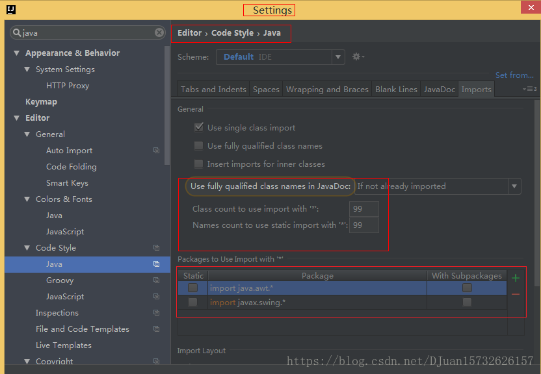Toggle Static checkbox for java.awt row
The width and height of the screenshot is (541, 374).
193,288
